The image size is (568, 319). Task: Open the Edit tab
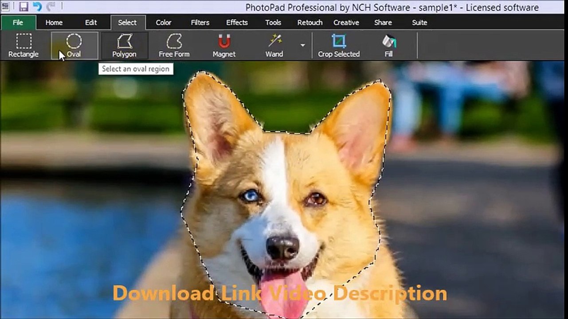click(91, 23)
